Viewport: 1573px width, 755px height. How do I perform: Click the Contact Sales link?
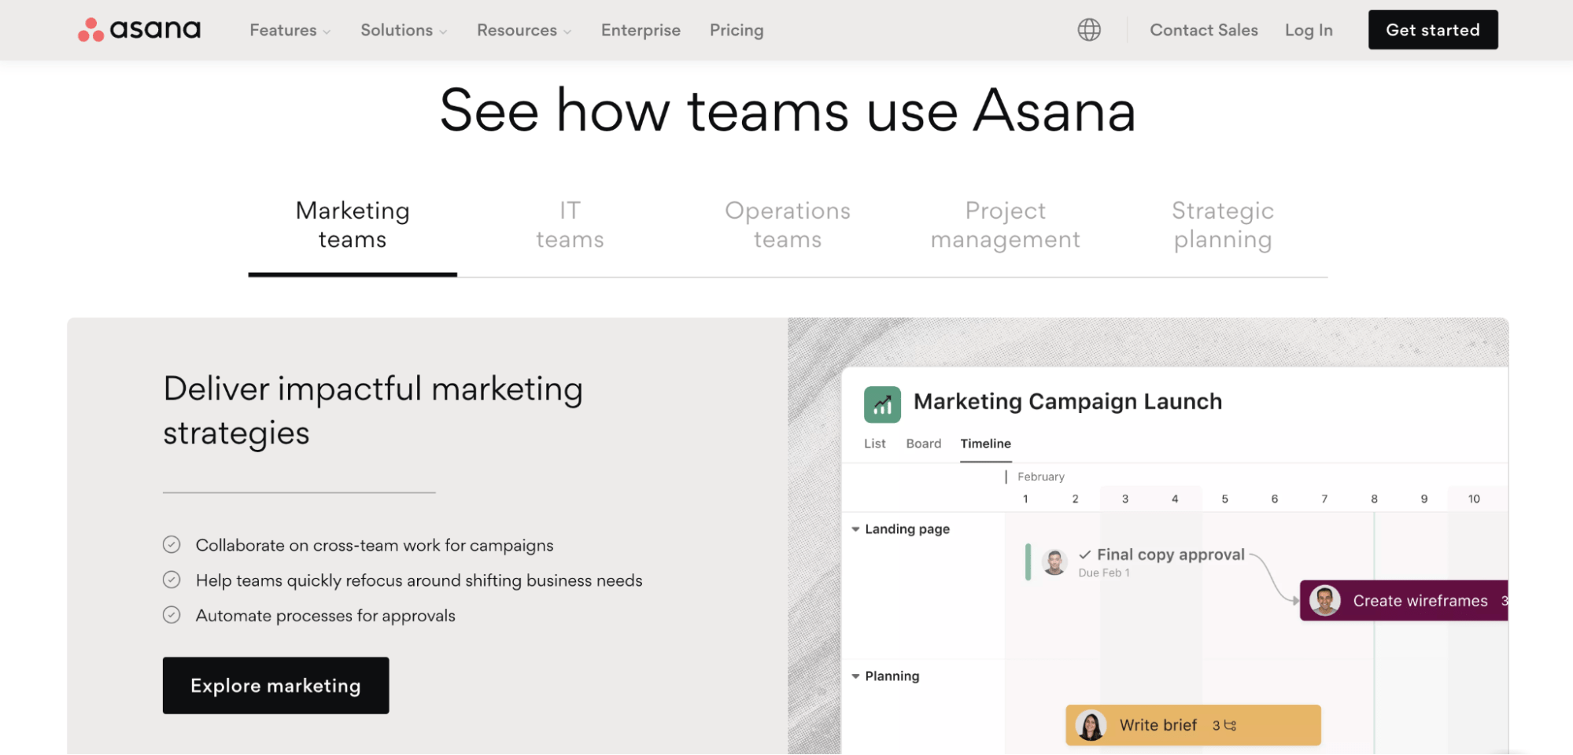pyautogui.click(x=1203, y=30)
